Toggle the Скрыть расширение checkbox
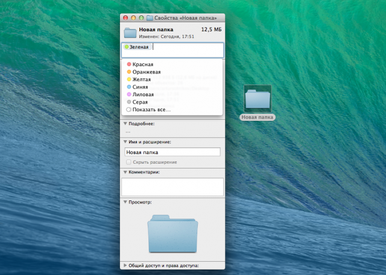Image resolution: width=386 pixels, height=275 pixels. pos(128,162)
